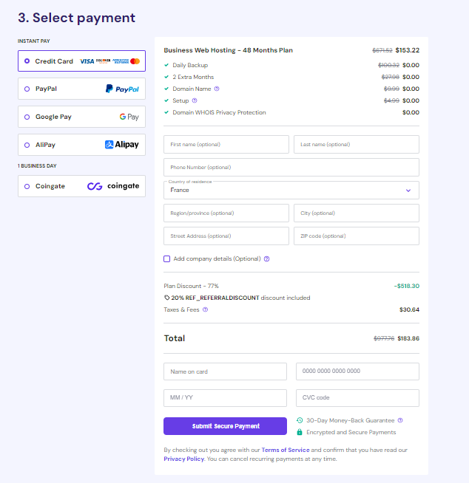Open Domain Name help tooltip icon
The height and width of the screenshot is (483, 469).
217,89
